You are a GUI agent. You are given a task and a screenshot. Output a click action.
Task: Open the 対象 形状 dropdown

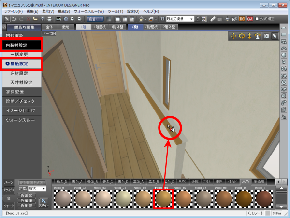37,188
